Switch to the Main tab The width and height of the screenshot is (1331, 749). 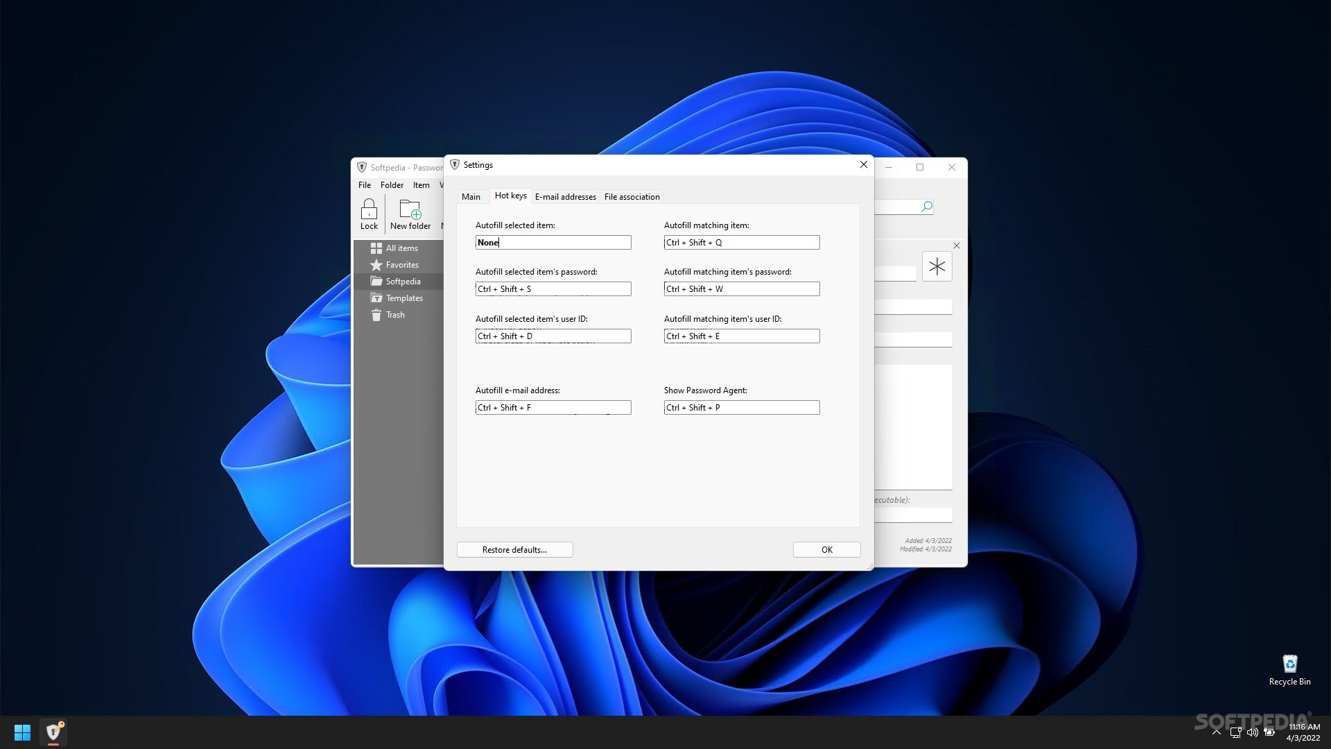point(471,197)
